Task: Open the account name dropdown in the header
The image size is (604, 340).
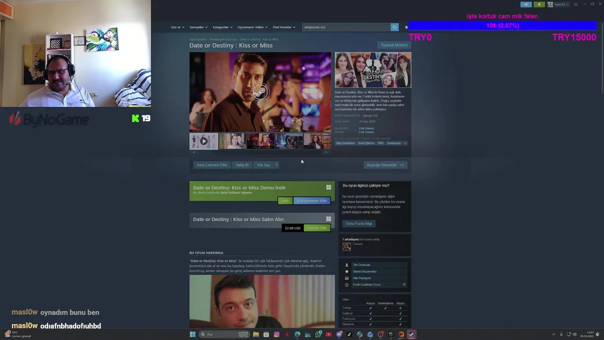Action: coord(562,4)
